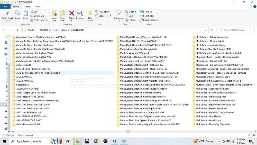The image size is (257, 145).
Task: Cut the selected folder
Action: [x=34, y=12]
